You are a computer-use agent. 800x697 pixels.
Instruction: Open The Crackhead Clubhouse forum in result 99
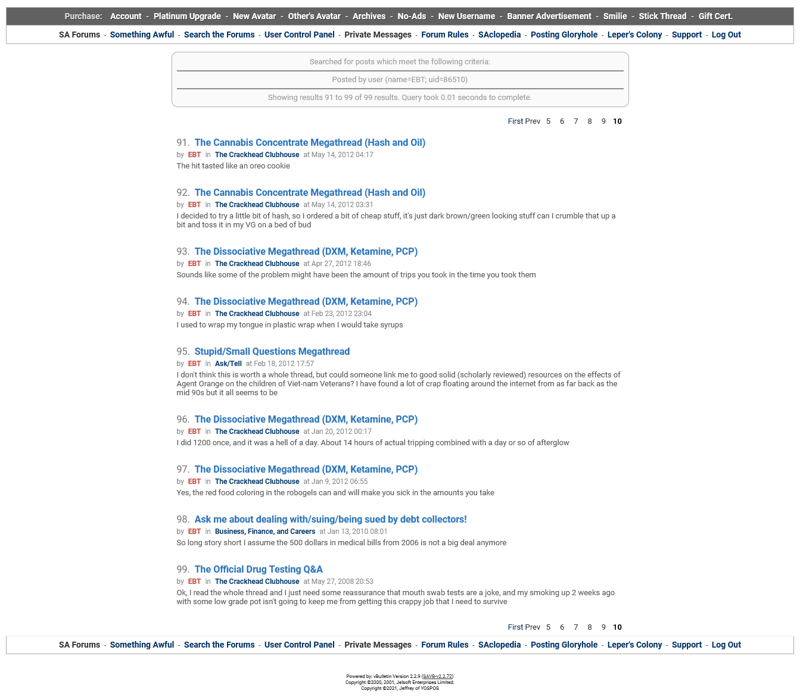point(257,582)
